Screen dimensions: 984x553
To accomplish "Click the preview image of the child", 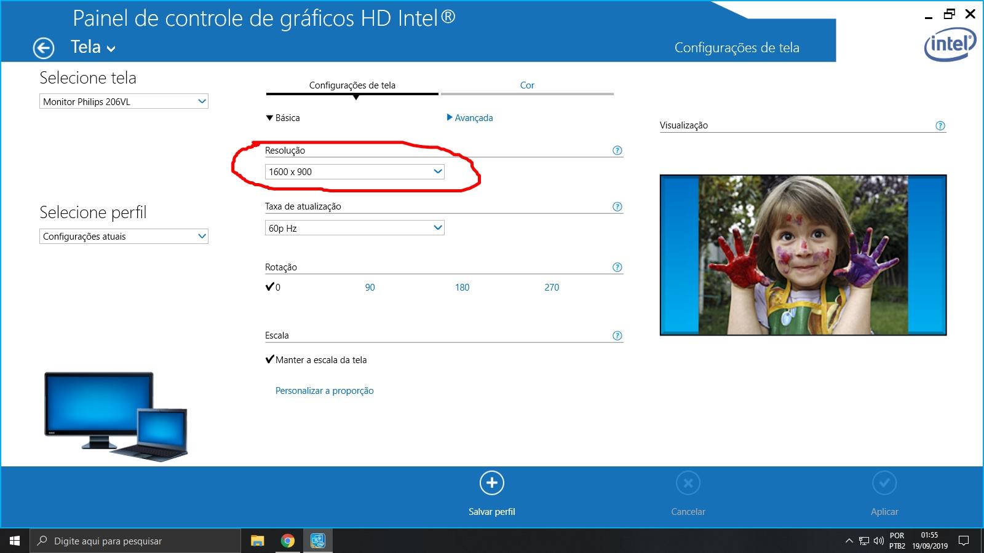I will click(803, 255).
